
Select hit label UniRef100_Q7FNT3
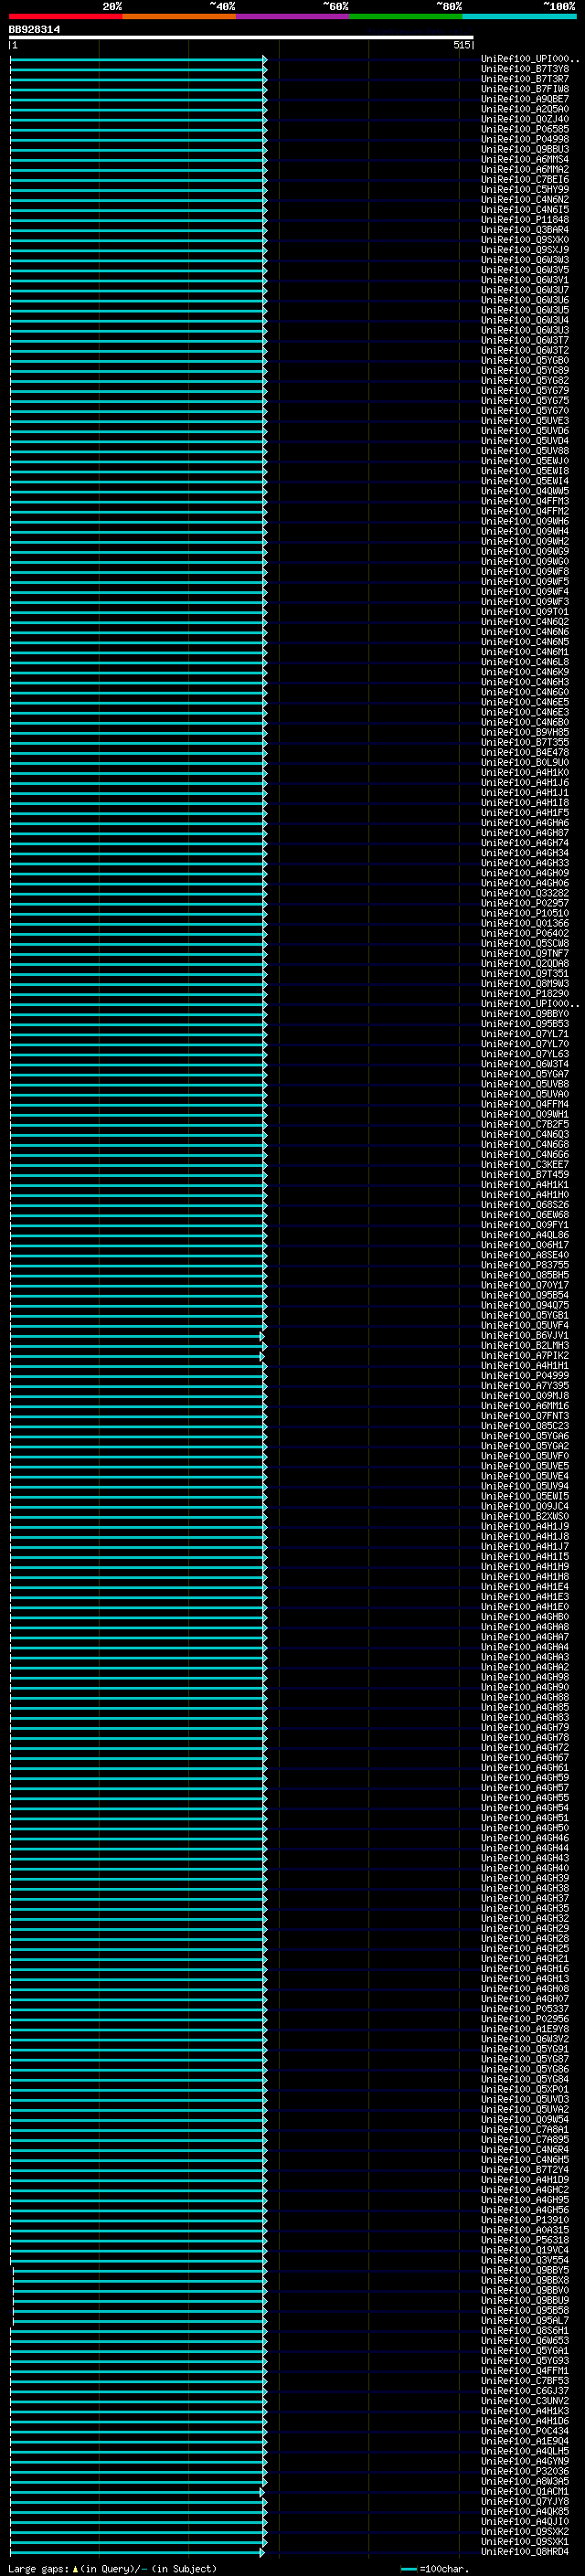click(x=525, y=1415)
